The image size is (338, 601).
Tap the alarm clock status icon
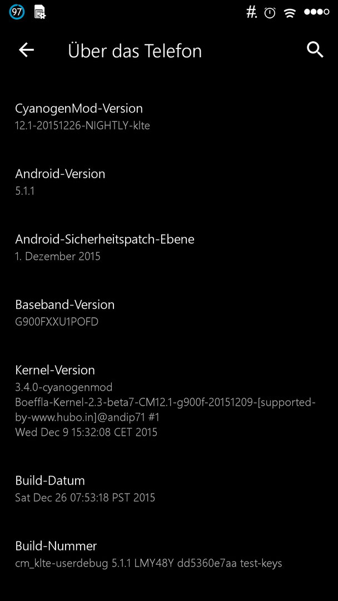(x=270, y=13)
